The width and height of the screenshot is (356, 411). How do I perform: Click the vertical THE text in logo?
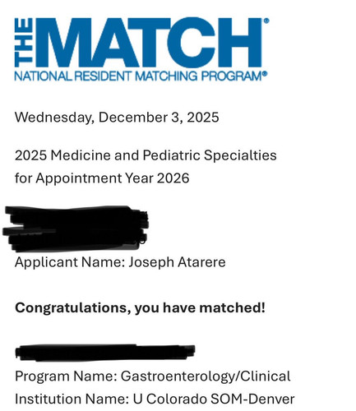(x=24, y=42)
